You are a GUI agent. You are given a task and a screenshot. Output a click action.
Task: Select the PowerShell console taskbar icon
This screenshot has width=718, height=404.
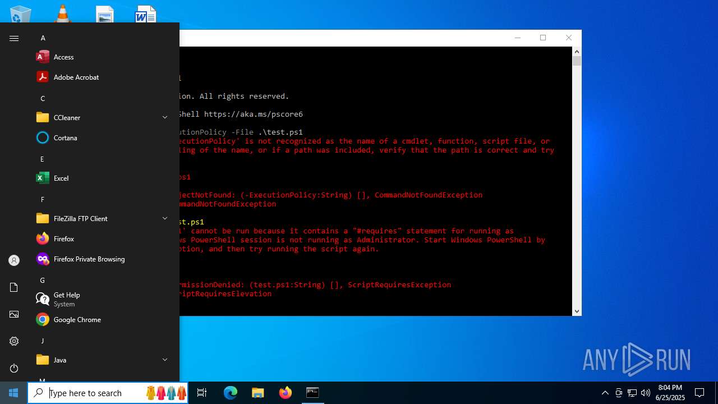tap(312, 393)
